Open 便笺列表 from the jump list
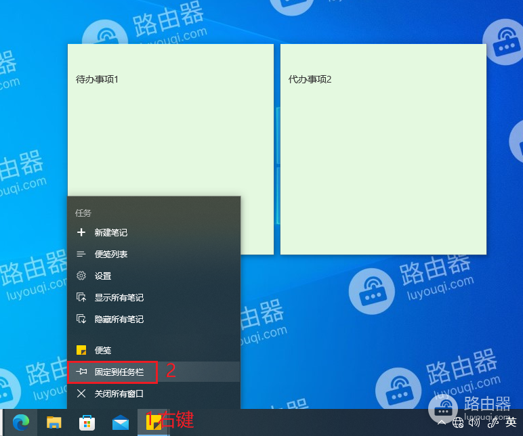 click(153, 254)
